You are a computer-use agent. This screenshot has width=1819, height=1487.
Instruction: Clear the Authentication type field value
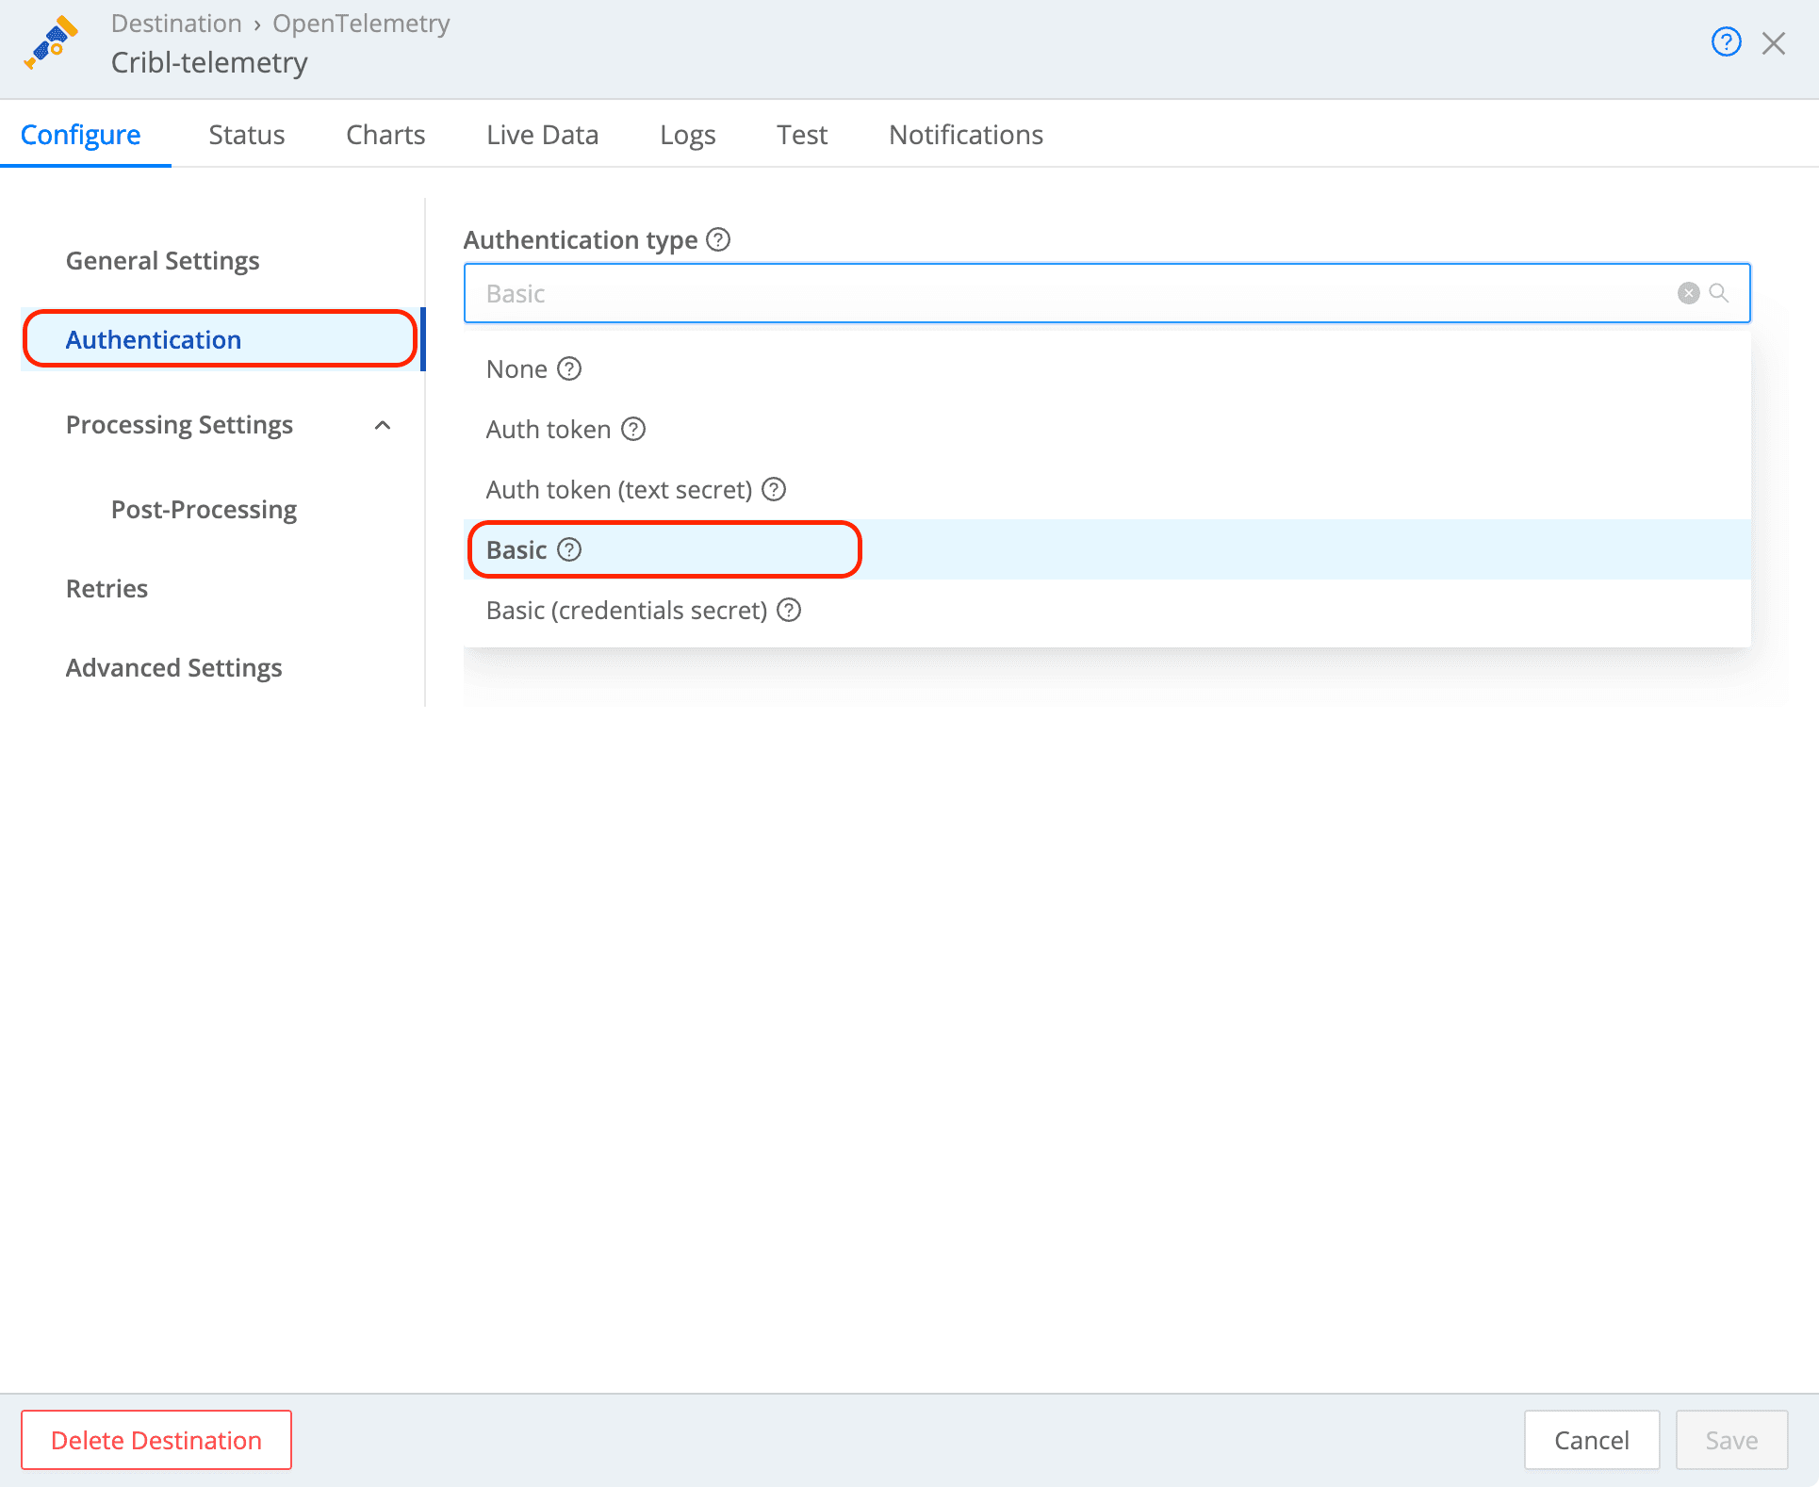click(1687, 293)
